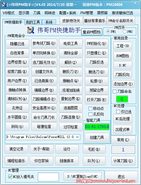Click the 残留边界 button
Screen dimensions: 141x185
point(96,90)
